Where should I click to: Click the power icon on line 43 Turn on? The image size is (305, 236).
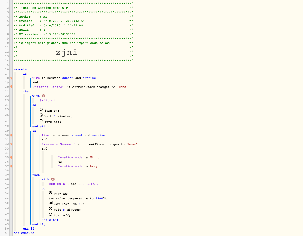pyautogui.click(x=50, y=193)
